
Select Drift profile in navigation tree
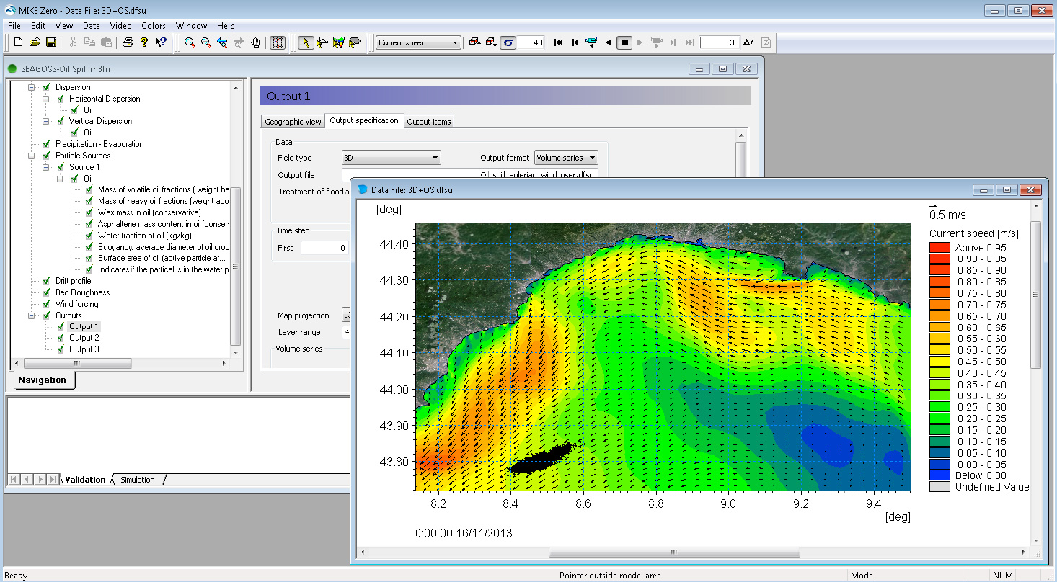(73, 281)
